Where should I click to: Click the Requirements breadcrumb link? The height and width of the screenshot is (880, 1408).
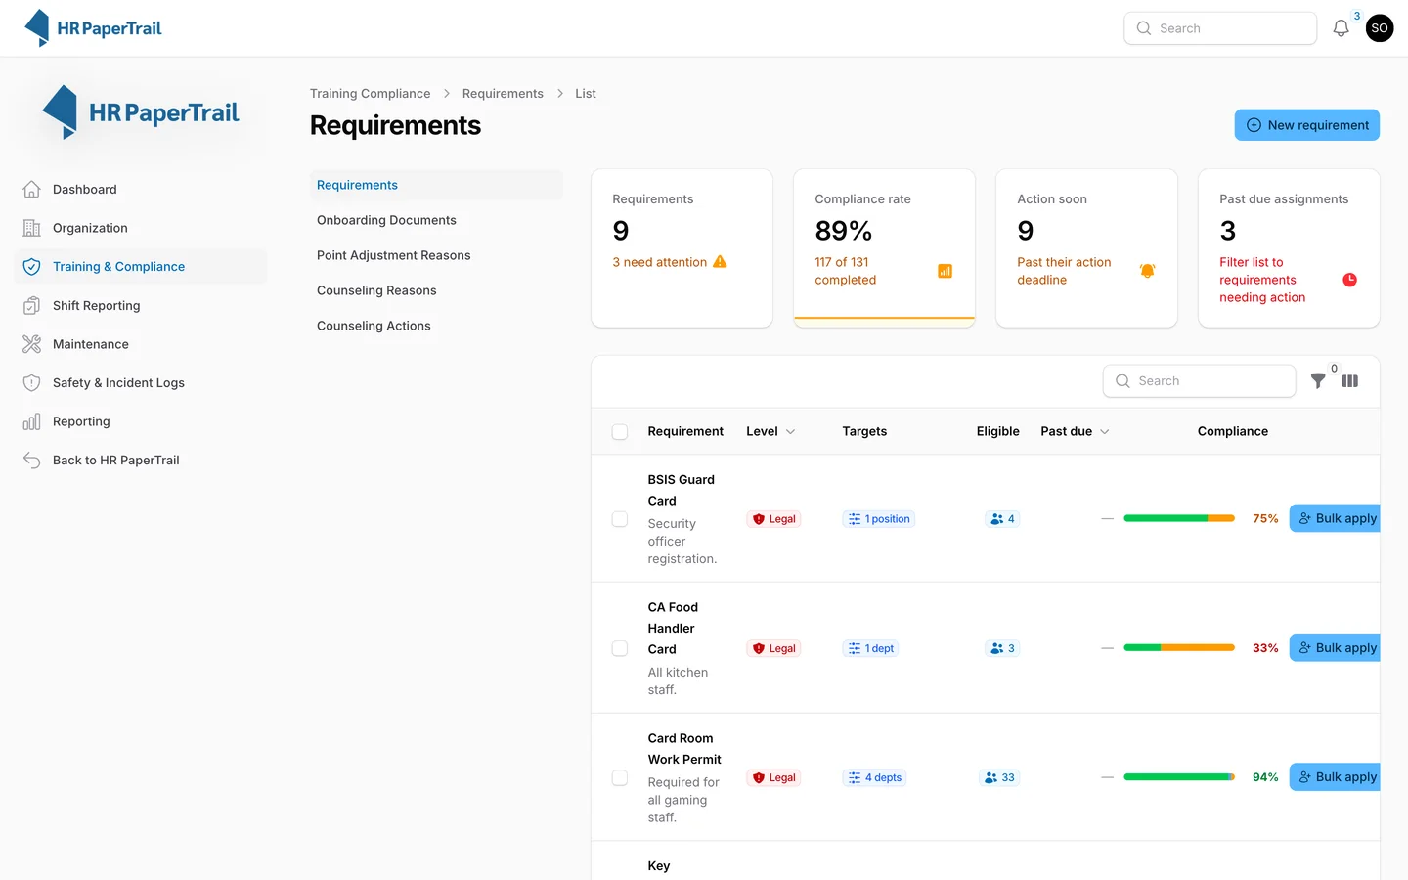coord(503,93)
